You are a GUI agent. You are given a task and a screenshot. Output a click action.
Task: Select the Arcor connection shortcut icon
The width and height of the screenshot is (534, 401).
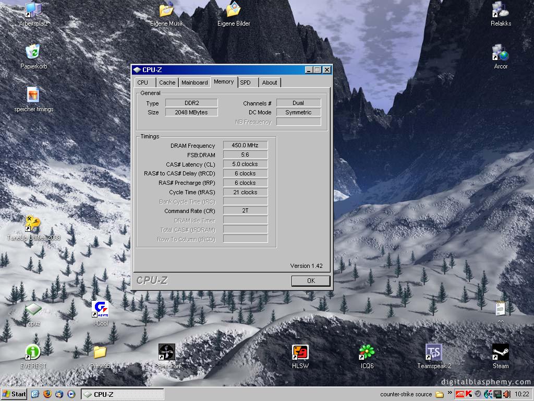[x=500, y=53]
